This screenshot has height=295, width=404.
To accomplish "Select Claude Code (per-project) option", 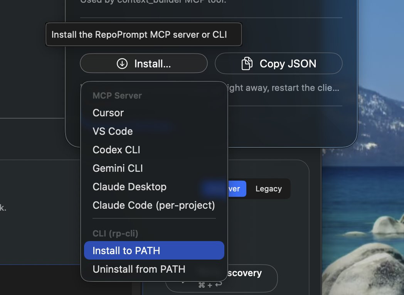I will click(154, 205).
